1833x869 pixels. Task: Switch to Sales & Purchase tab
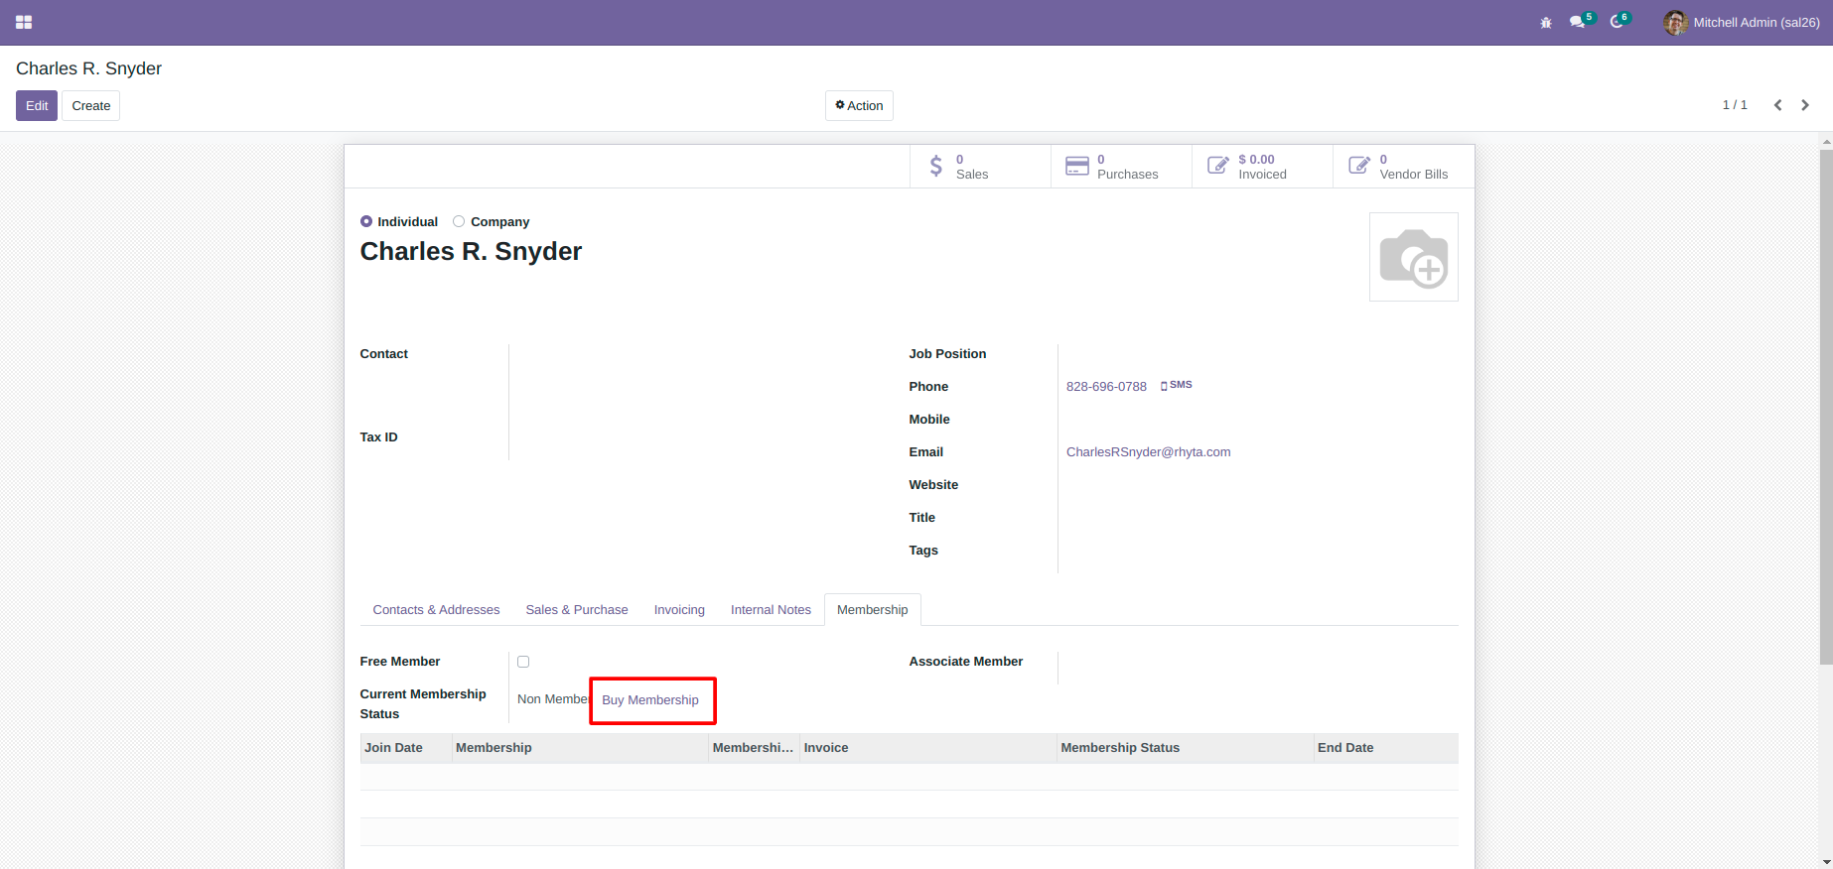coord(577,610)
